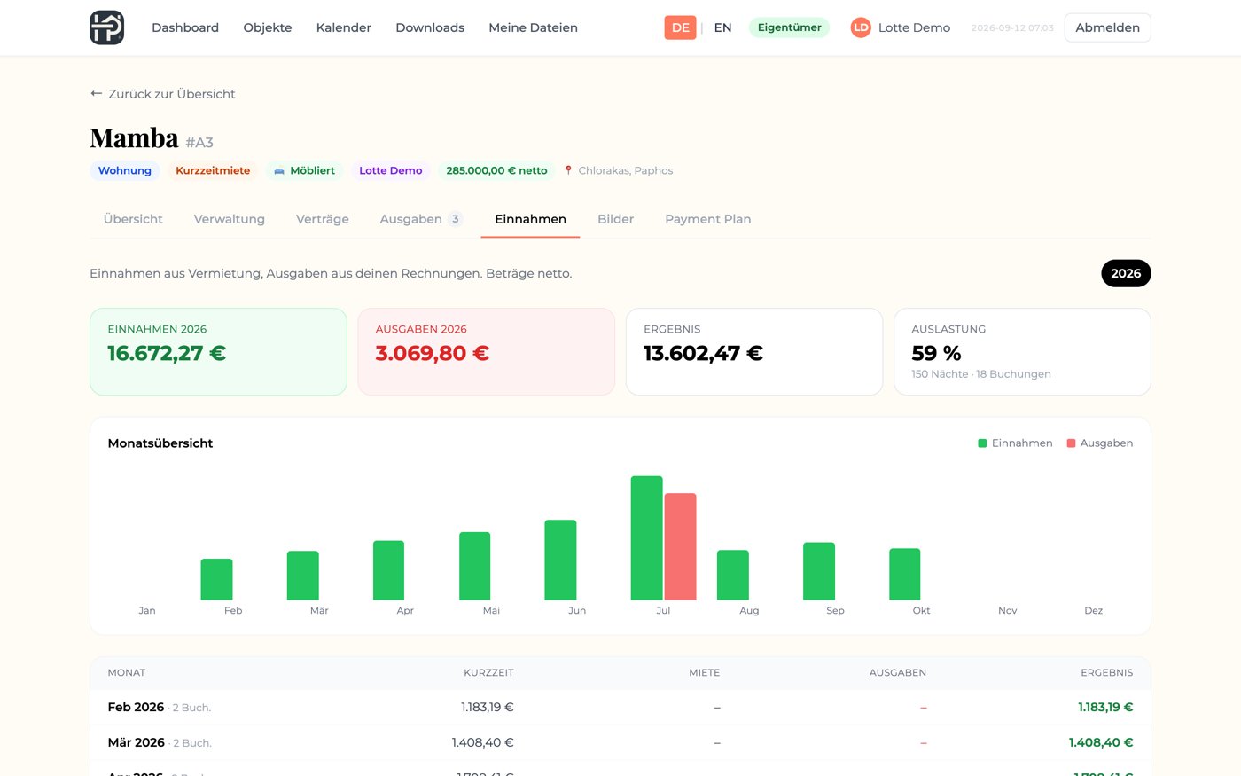Toggle the Ausgaben legend entry

(x=1100, y=443)
